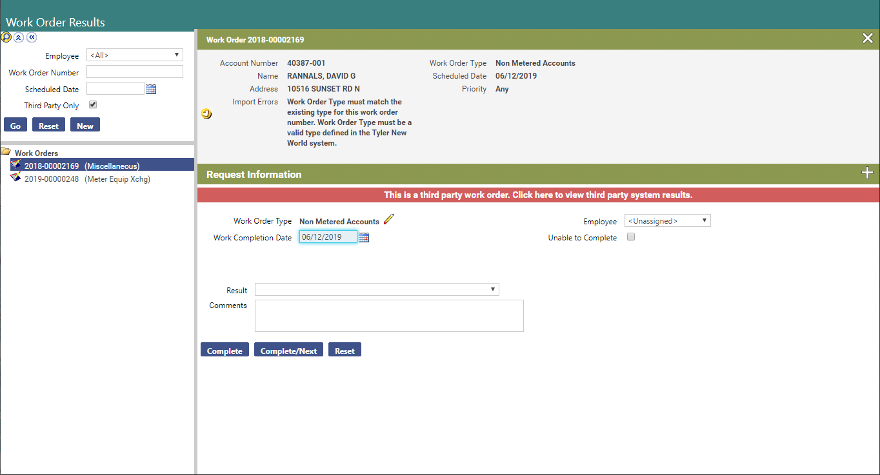Select work order 2018-00002169 Miscellaneous
The image size is (880, 475).
pos(81,166)
